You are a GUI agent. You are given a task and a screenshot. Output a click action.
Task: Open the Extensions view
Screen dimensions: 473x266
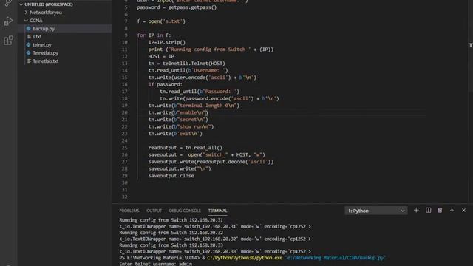click(x=8, y=40)
